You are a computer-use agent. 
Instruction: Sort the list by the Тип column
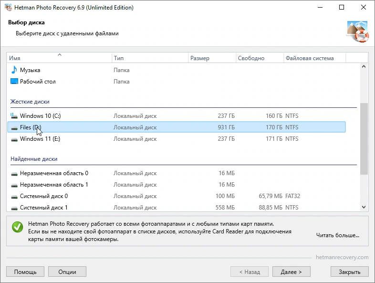[150, 58]
